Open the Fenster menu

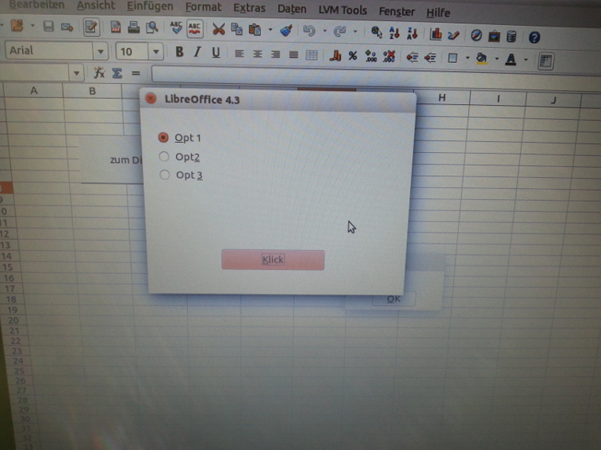pos(397,12)
